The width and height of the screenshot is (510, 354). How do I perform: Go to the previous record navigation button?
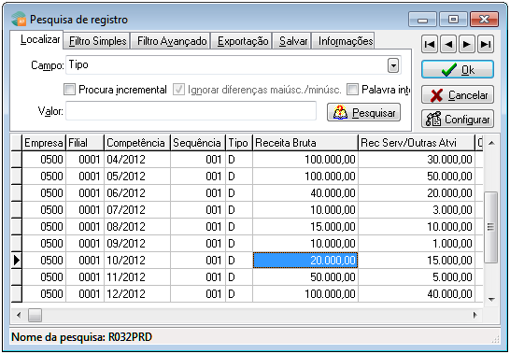click(448, 44)
